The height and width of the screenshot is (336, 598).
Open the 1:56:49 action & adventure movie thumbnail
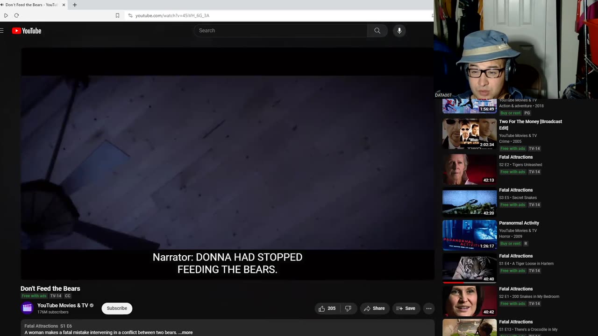coord(470,106)
